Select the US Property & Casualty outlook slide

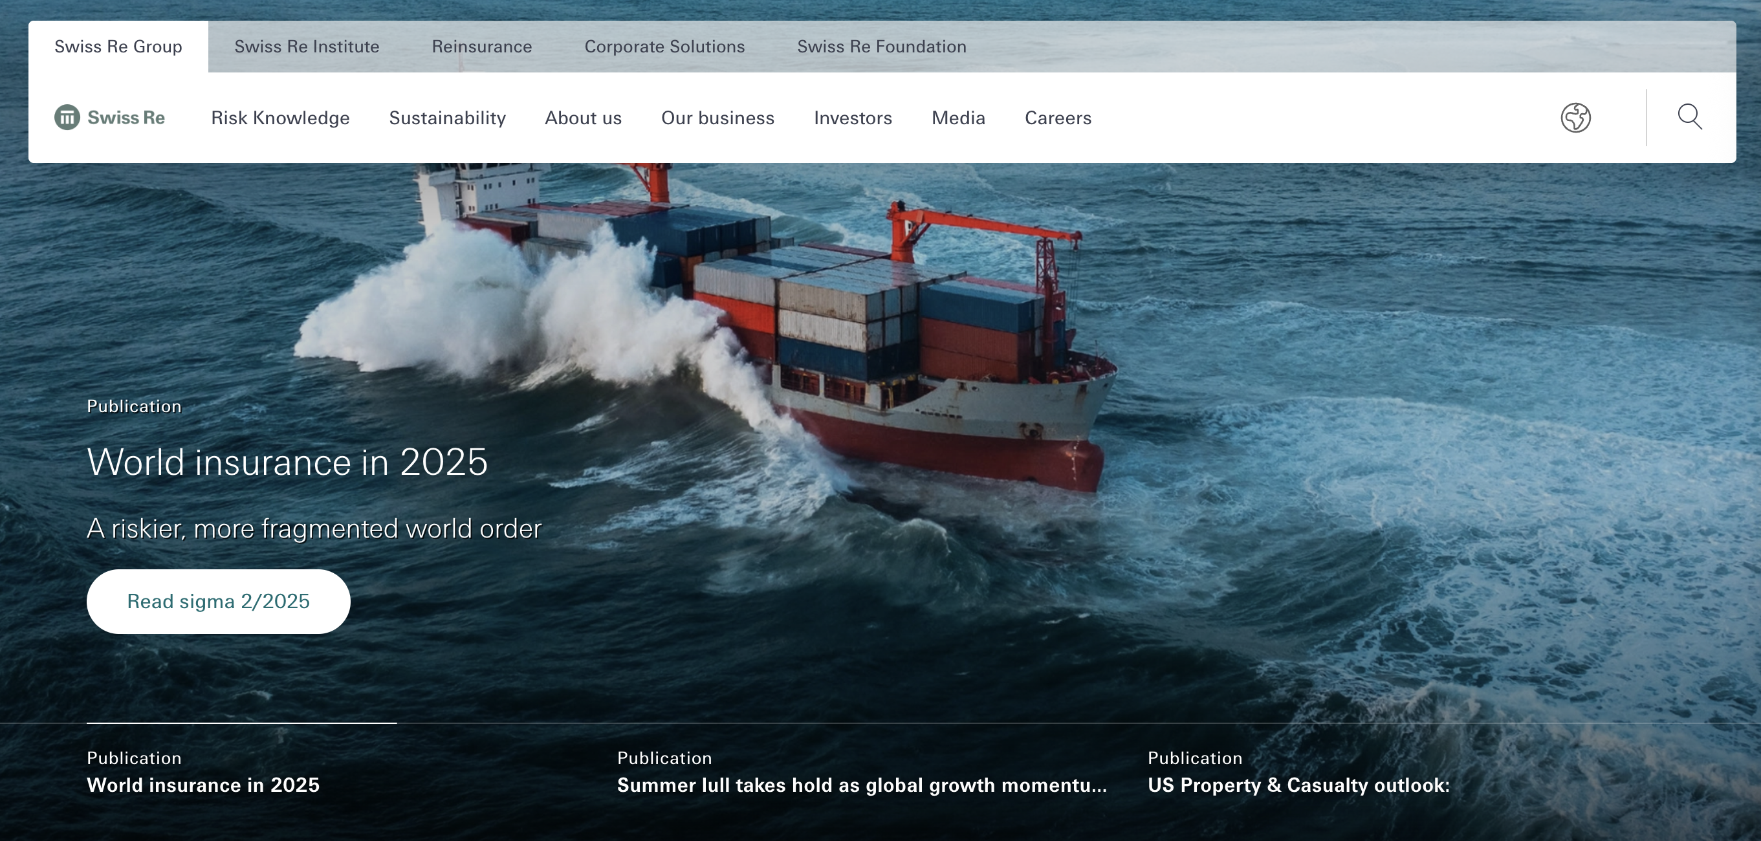[x=1298, y=784]
